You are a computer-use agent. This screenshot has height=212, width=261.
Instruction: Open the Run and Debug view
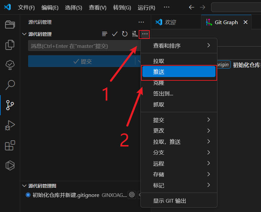coord(10,125)
